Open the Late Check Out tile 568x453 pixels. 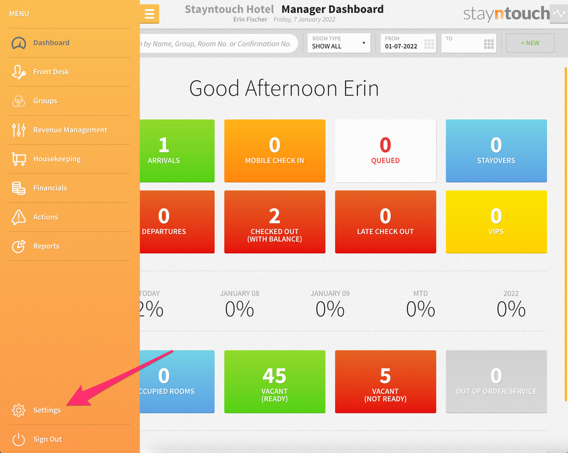point(385,222)
